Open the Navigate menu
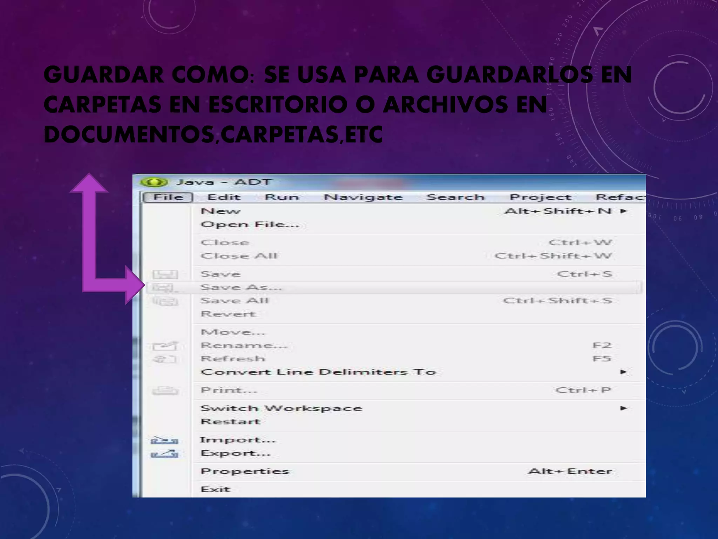The height and width of the screenshot is (539, 718). coord(363,197)
